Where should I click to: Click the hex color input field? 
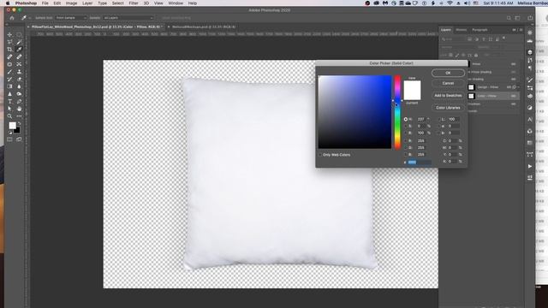420,162
